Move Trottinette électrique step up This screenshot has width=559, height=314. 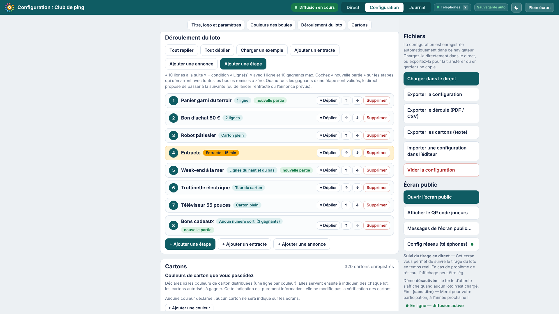tap(346, 188)
